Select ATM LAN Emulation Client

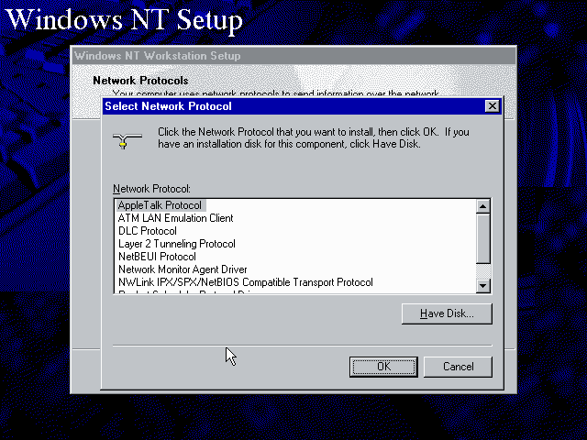[x=175, y=218]
